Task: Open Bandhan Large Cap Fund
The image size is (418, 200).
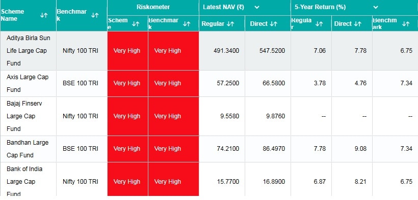Action: pyautogui.click(x=28, y=149)
